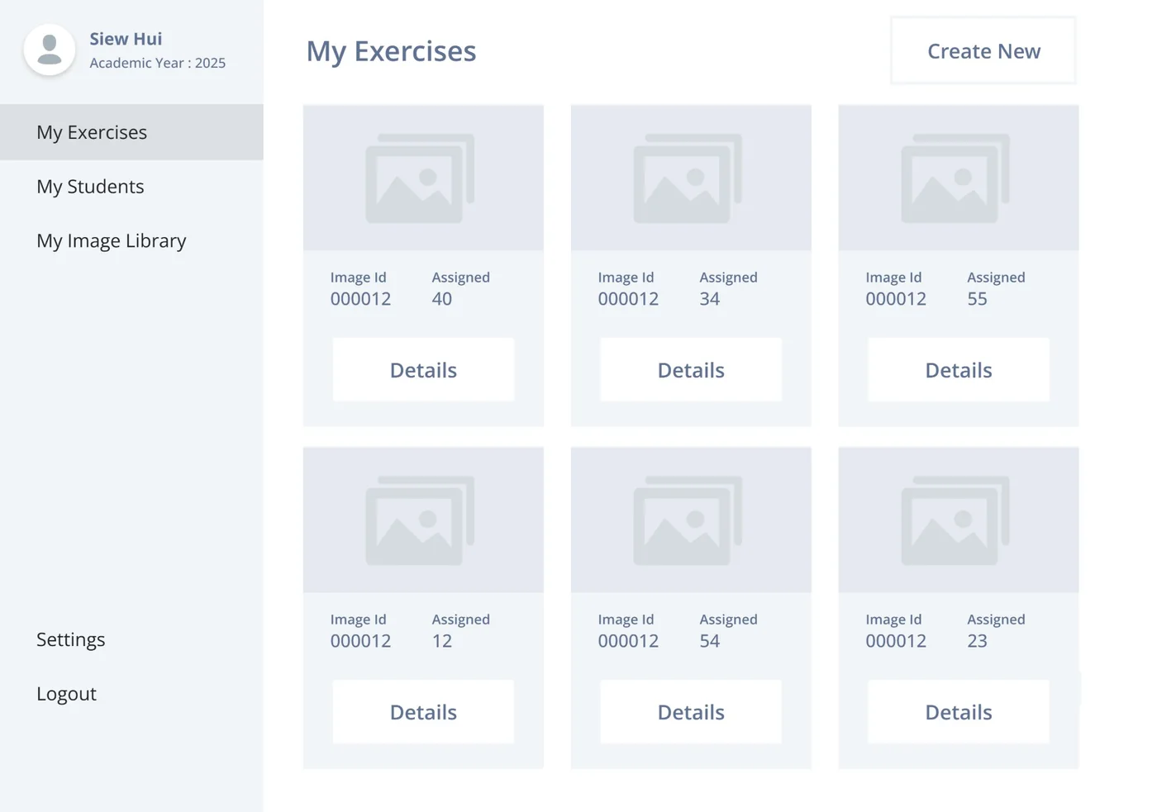The width and height of the screenshot is (1157, 812).
Task: Click the Assigned value 40
Action: 442,299
